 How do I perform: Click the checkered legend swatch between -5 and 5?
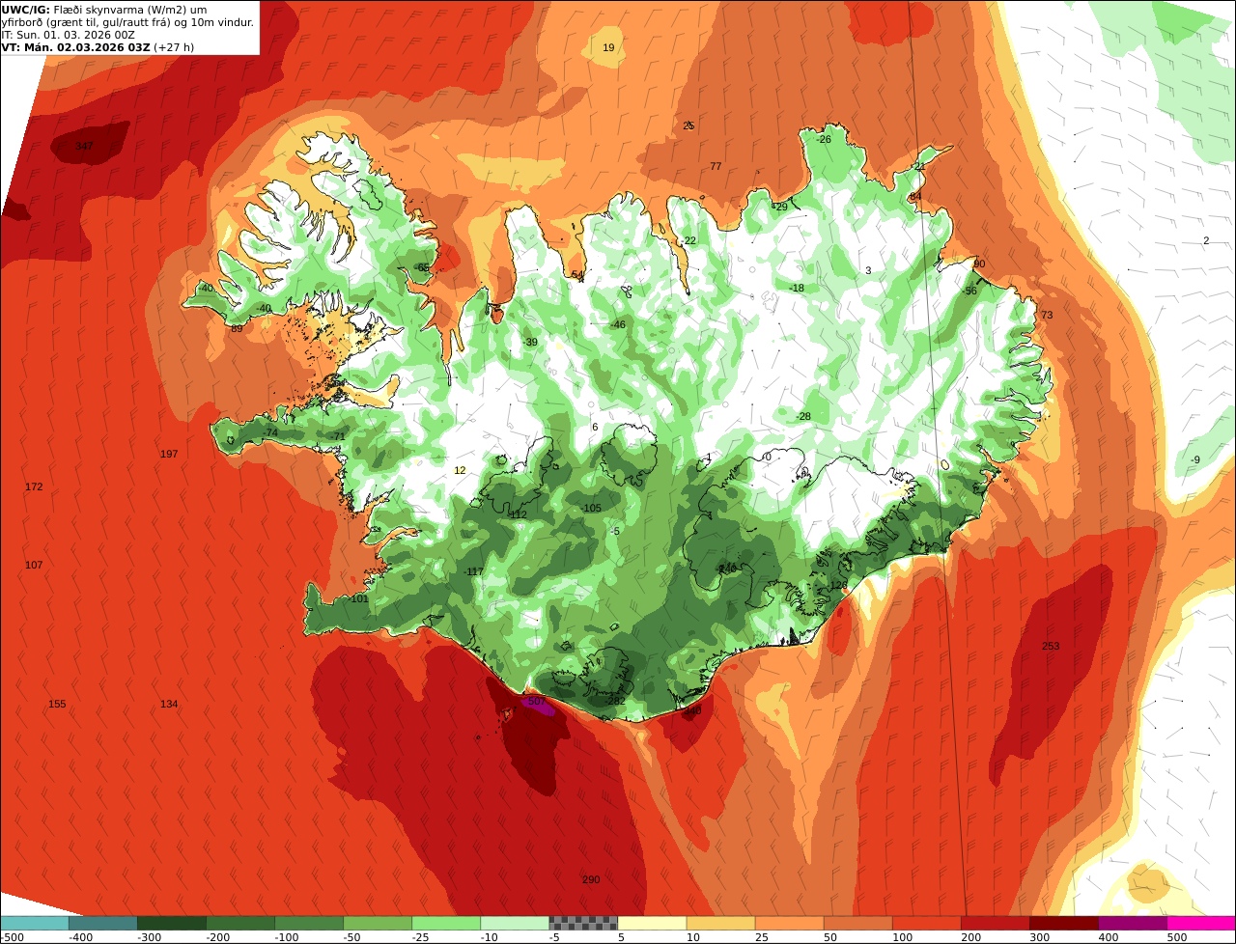(583, 923)
